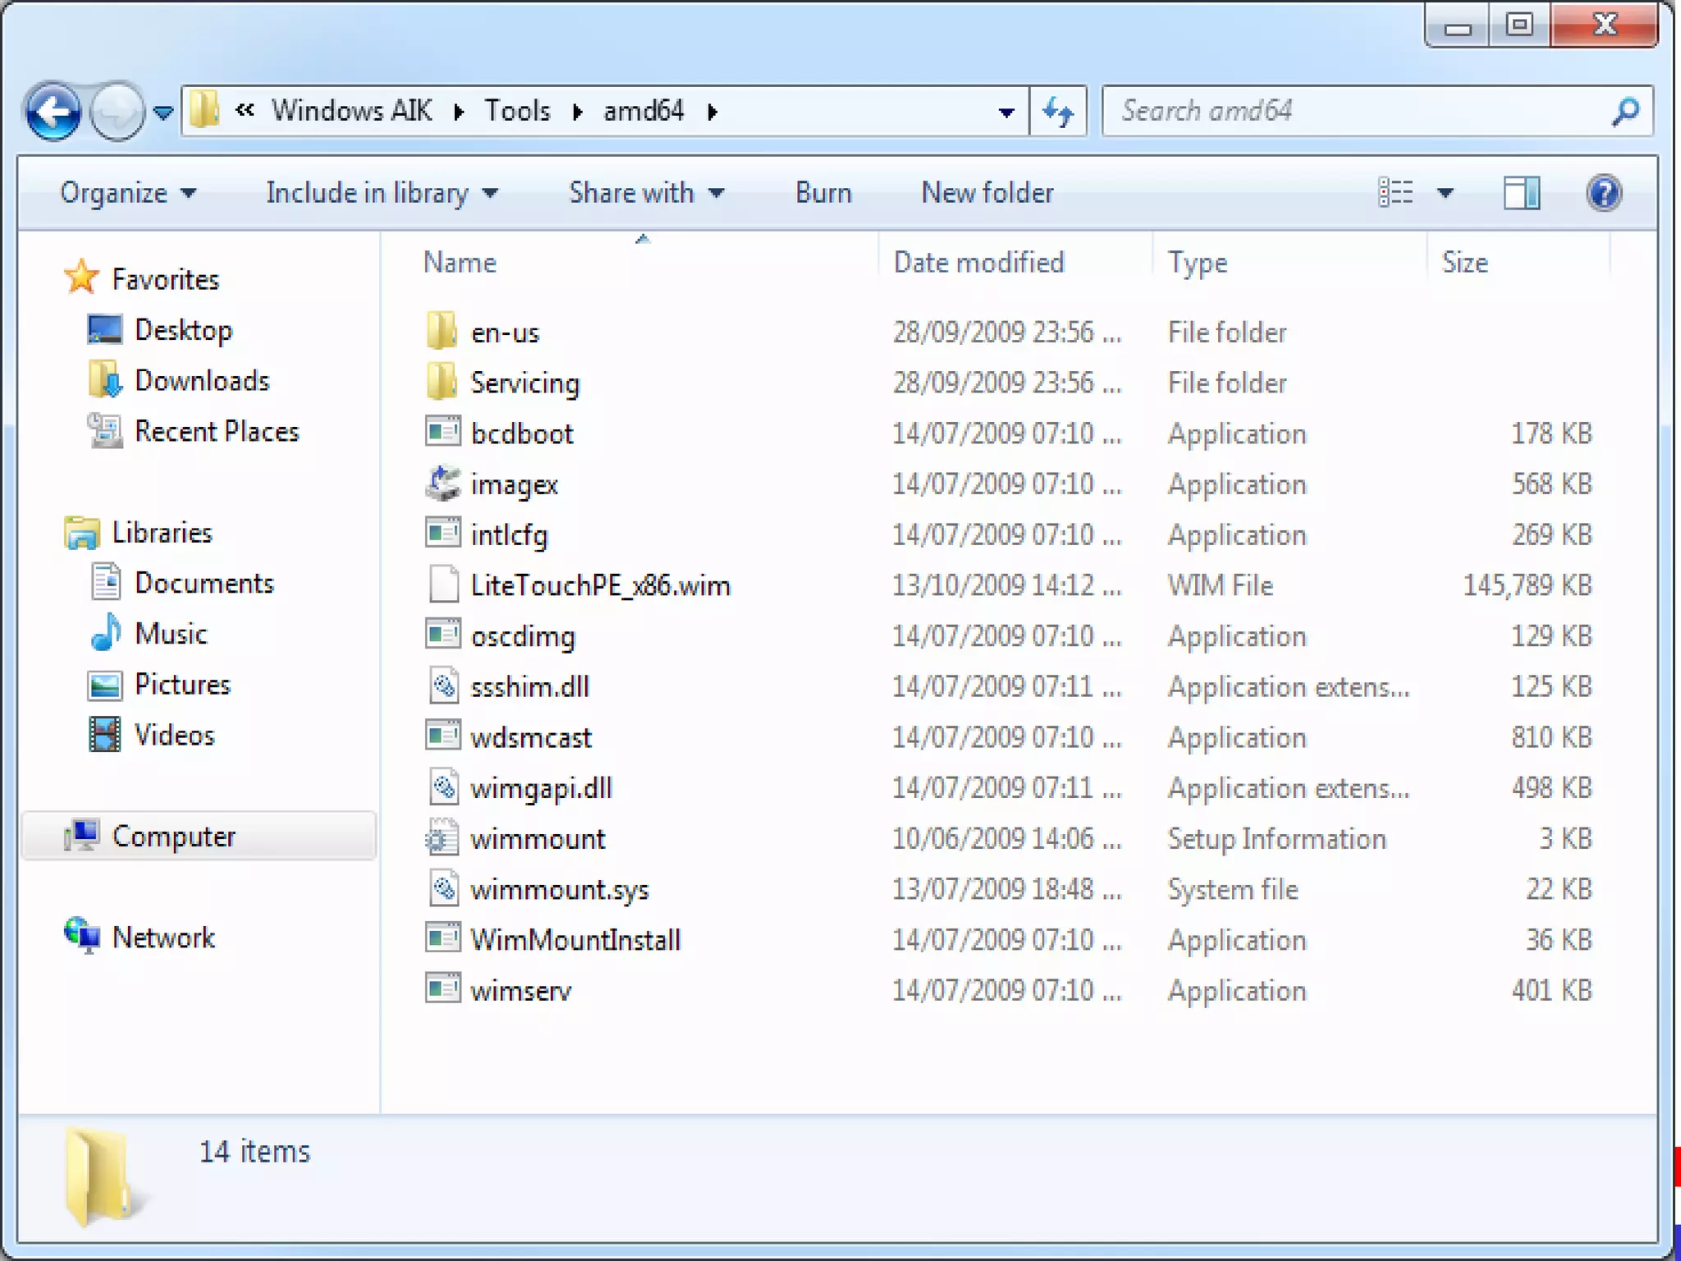Open the Include in library menu
The width and height of the screenshot is (1681, 1261).
(x=382, y=193)
